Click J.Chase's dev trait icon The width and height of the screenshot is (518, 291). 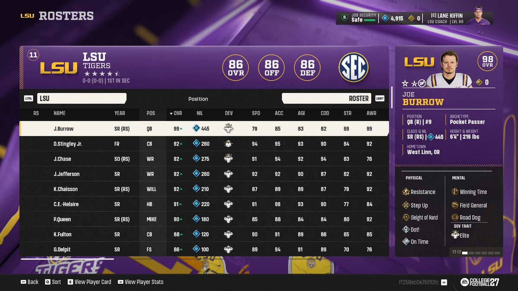pos(229,159)
